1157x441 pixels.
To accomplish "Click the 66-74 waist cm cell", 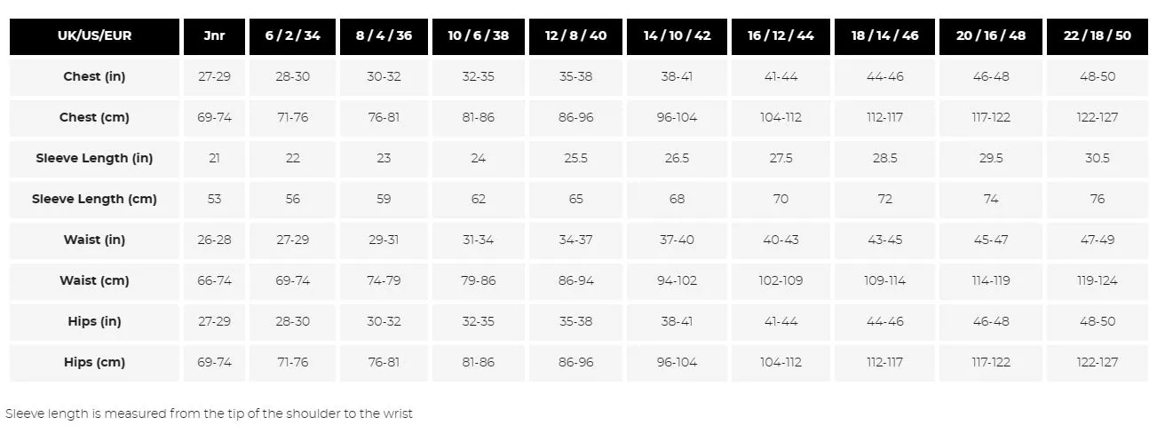I will click(214, 280).
